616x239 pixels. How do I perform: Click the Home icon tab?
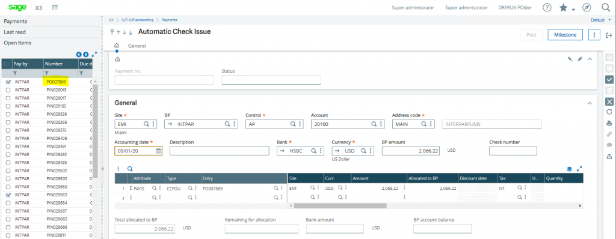(117, 46)
